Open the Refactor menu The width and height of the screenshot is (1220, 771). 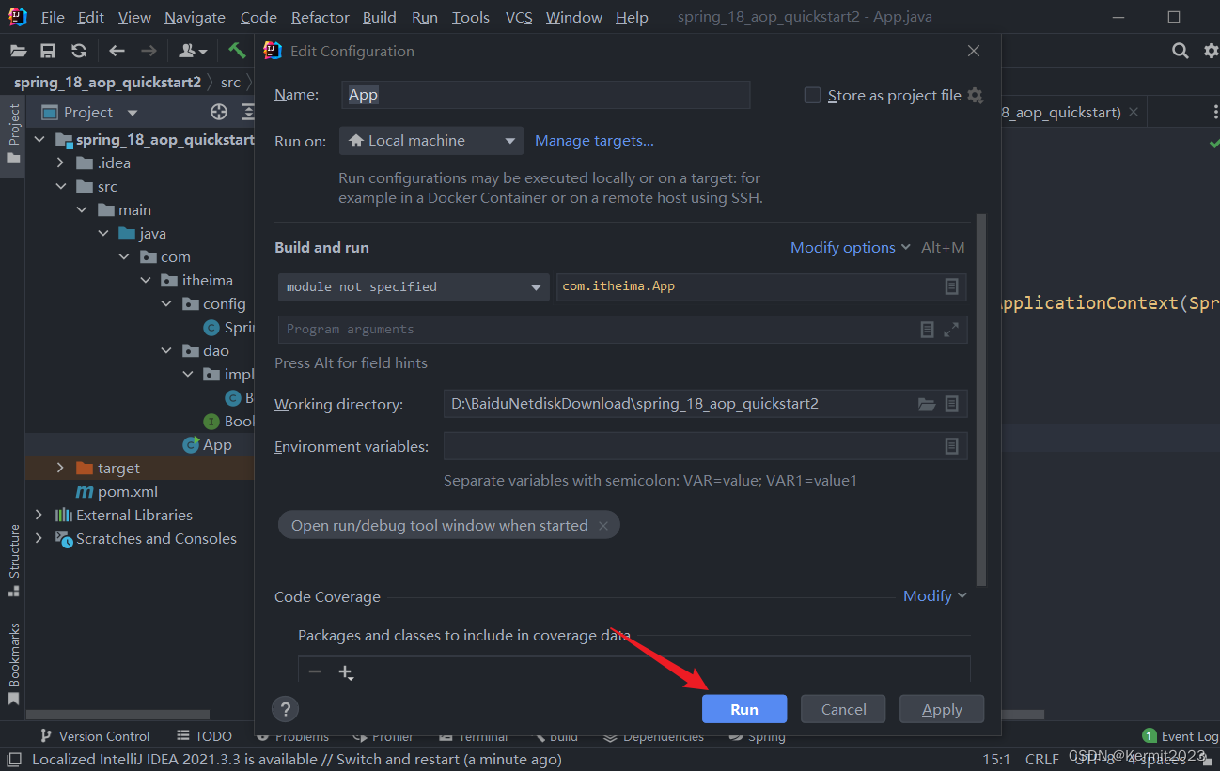point(321,17)
